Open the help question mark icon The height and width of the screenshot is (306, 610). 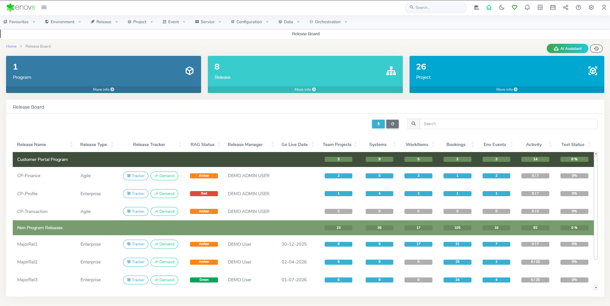point(578,8)
